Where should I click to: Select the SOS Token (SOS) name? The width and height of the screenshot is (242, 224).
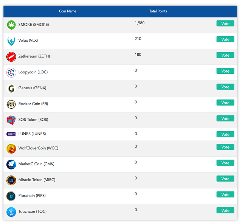(x=33, y=120)
